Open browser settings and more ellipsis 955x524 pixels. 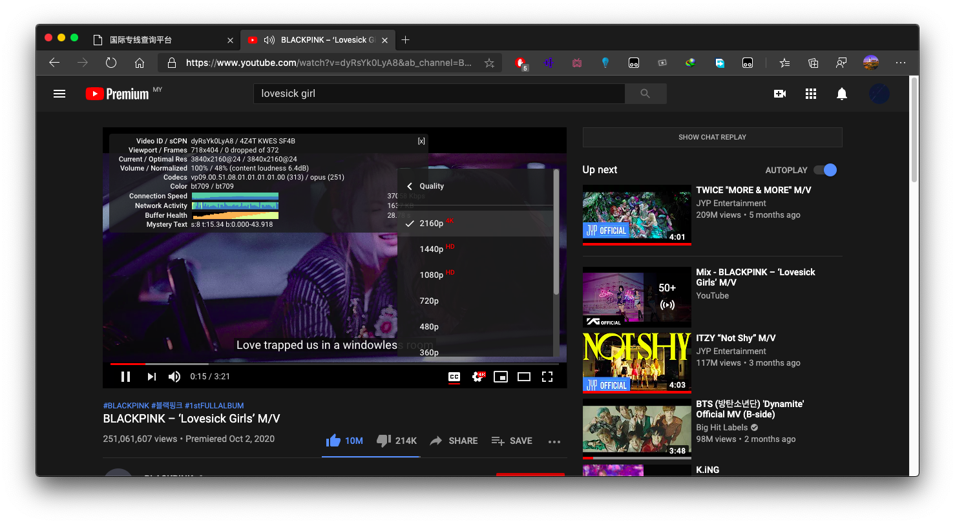(x=901, y=63)
